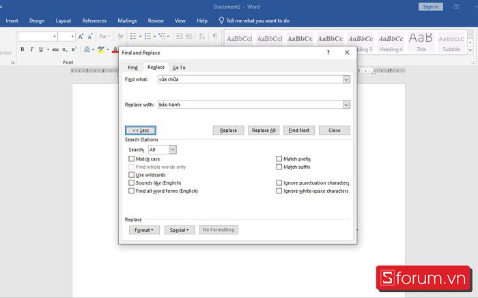478x298 pixels.
Task: Click the Replace All button
Action: [264, 131]
